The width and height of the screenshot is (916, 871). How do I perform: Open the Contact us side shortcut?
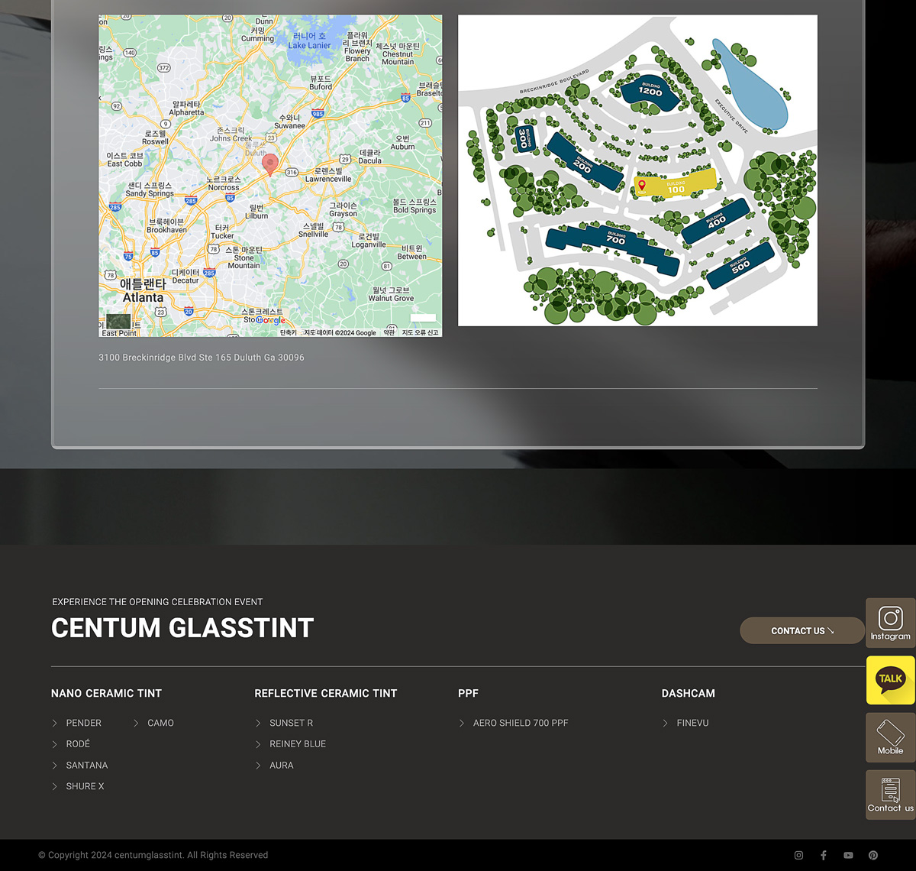pos(890,795)
